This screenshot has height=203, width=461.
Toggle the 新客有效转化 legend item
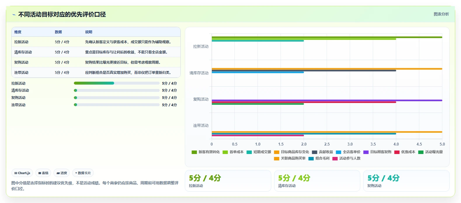tap(206, 152)
